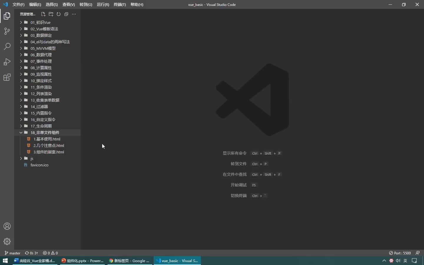
Task: Select the 08_计算属性 folder
Action: [47, 68]
